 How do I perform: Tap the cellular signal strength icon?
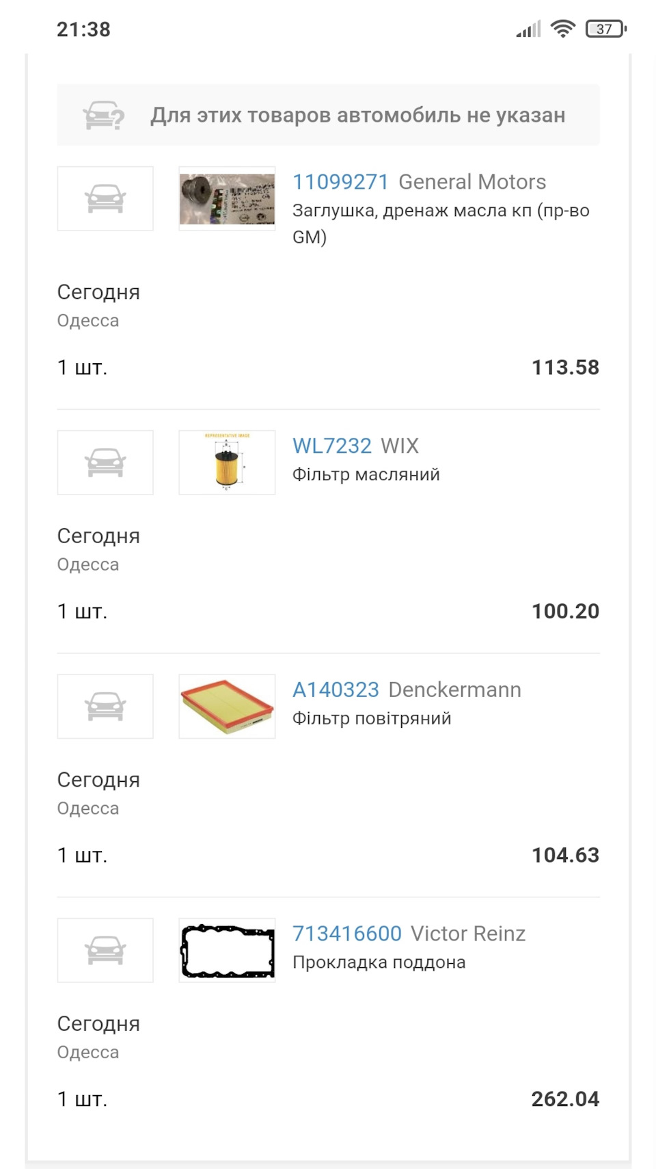[528, 29]
